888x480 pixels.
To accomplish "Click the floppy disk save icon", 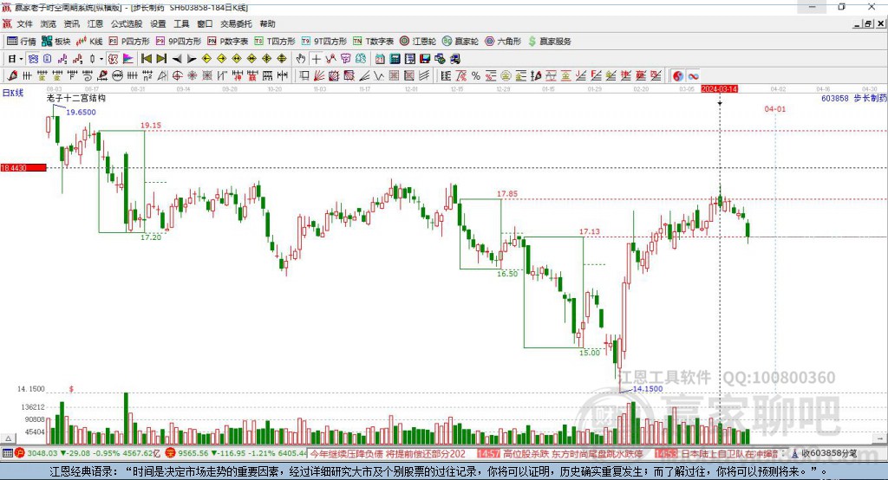I will pyautogui.click(x=425, y=59).
